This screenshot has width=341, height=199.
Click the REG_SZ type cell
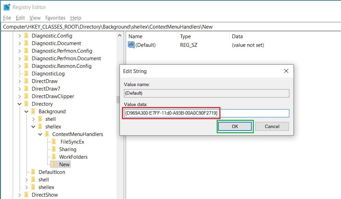[x=188, y=45]
